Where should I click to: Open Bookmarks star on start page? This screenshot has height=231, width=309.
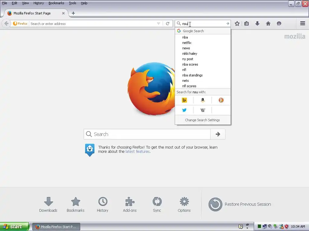(x=75, y=205)
